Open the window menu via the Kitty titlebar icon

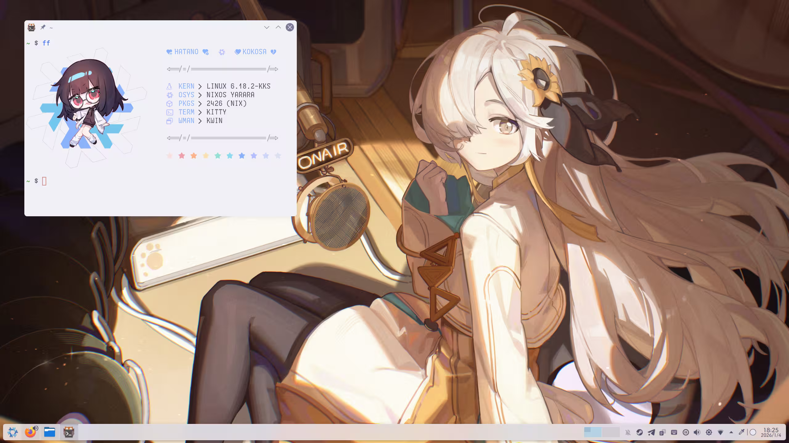click(32, 27)
